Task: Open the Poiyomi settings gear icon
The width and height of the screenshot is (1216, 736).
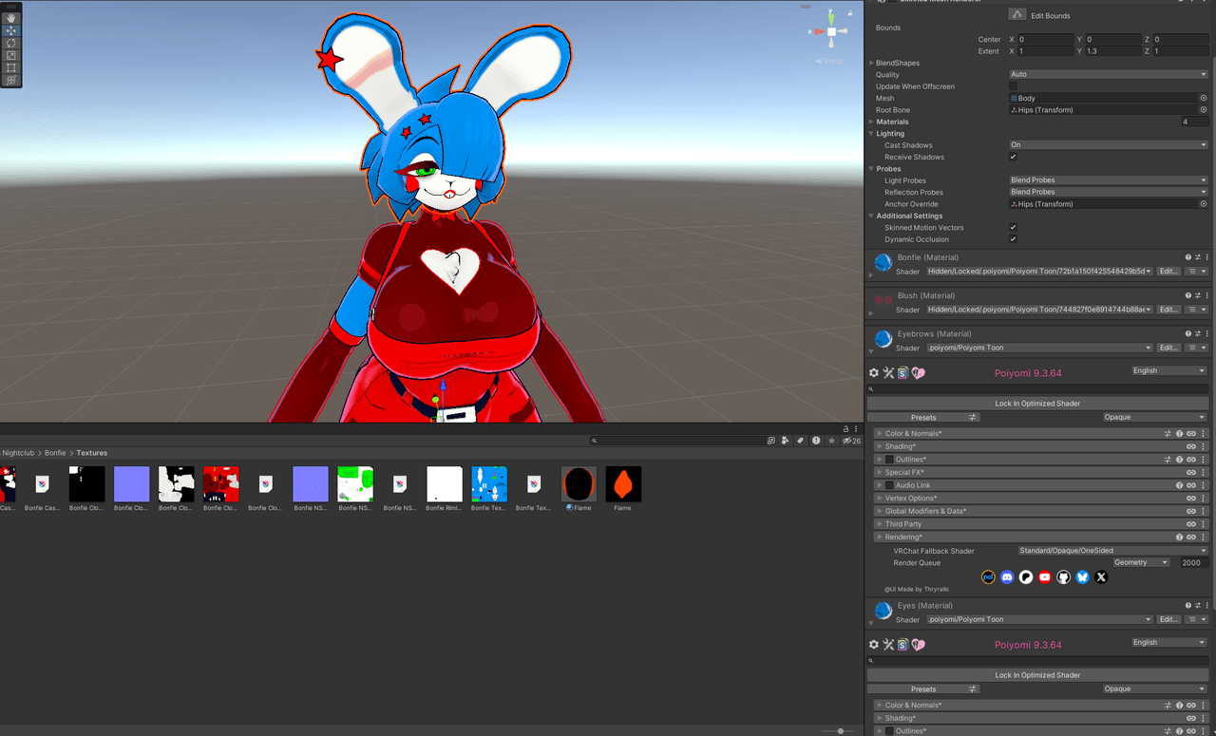Action: pos(874,373)
